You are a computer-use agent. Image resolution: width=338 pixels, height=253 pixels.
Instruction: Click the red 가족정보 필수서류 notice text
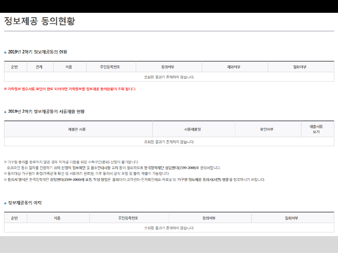(70, 89)
